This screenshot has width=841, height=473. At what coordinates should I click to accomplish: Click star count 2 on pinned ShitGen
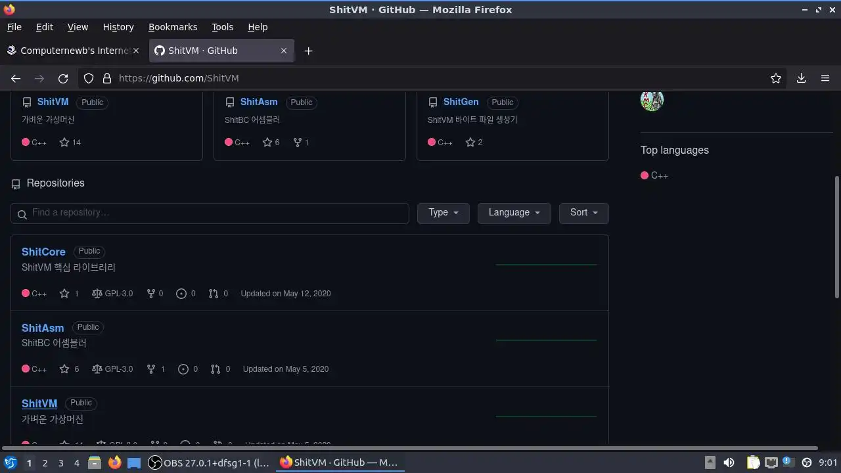click(474, 143)
